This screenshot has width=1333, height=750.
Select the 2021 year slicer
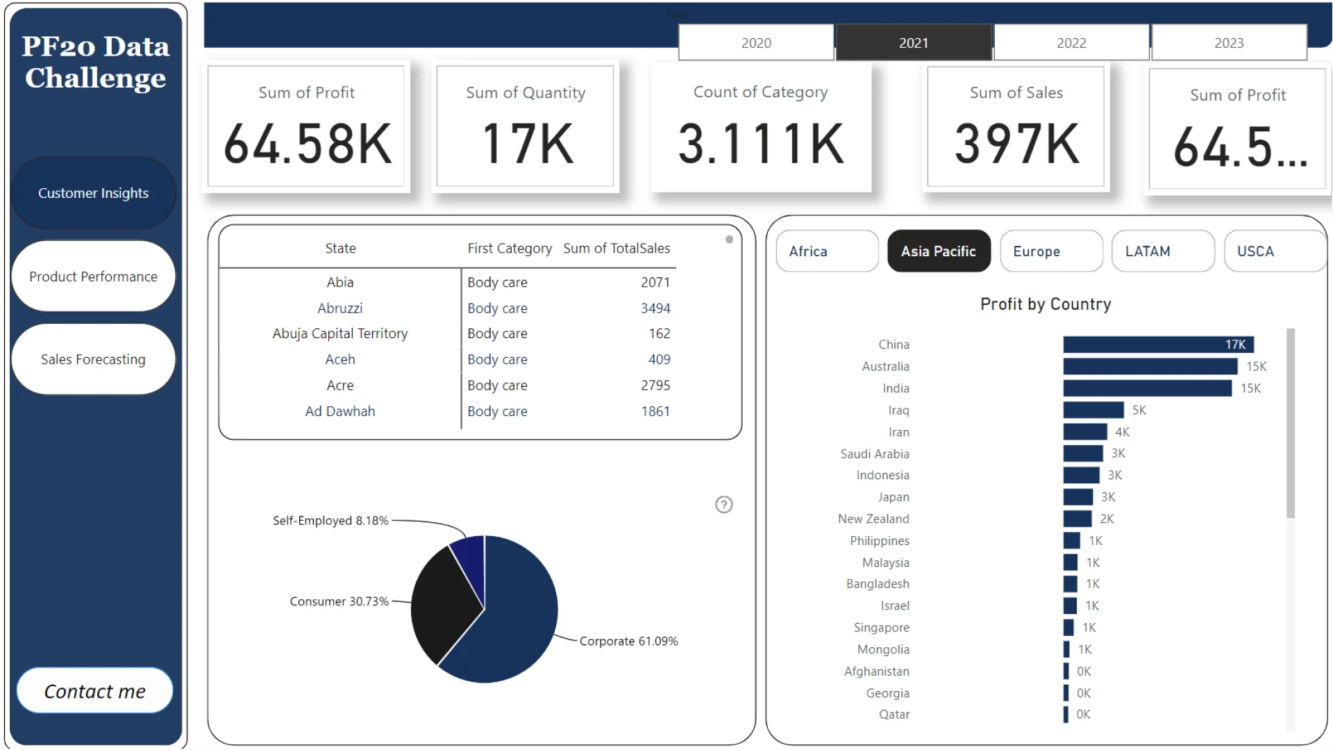[914, 43]
